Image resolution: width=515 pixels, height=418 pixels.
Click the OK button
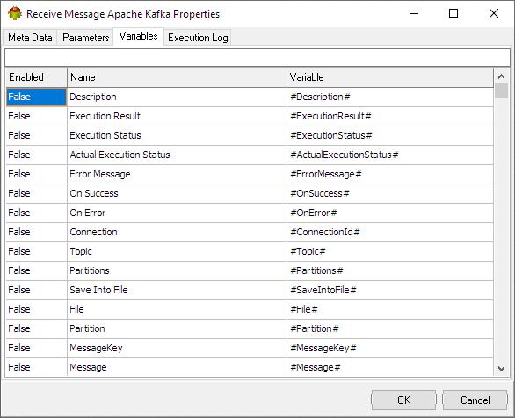pos(403,400)
